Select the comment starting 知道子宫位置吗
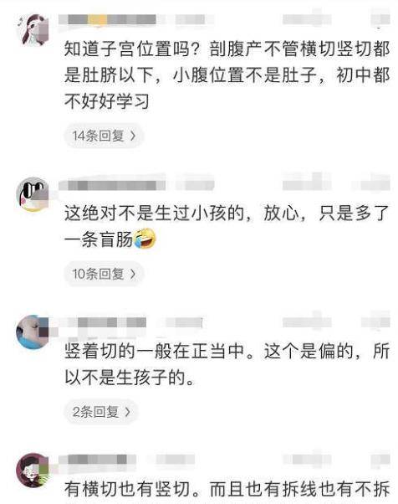 (227, 75)
